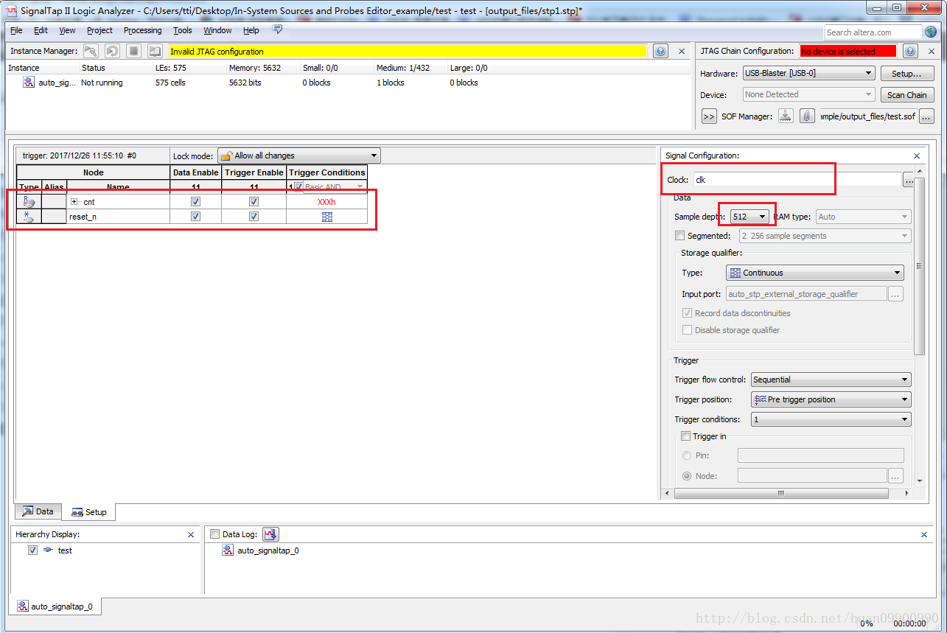Click the Setup... hardware button
Viewport: 947px width, 633px height.
(906, 74)
